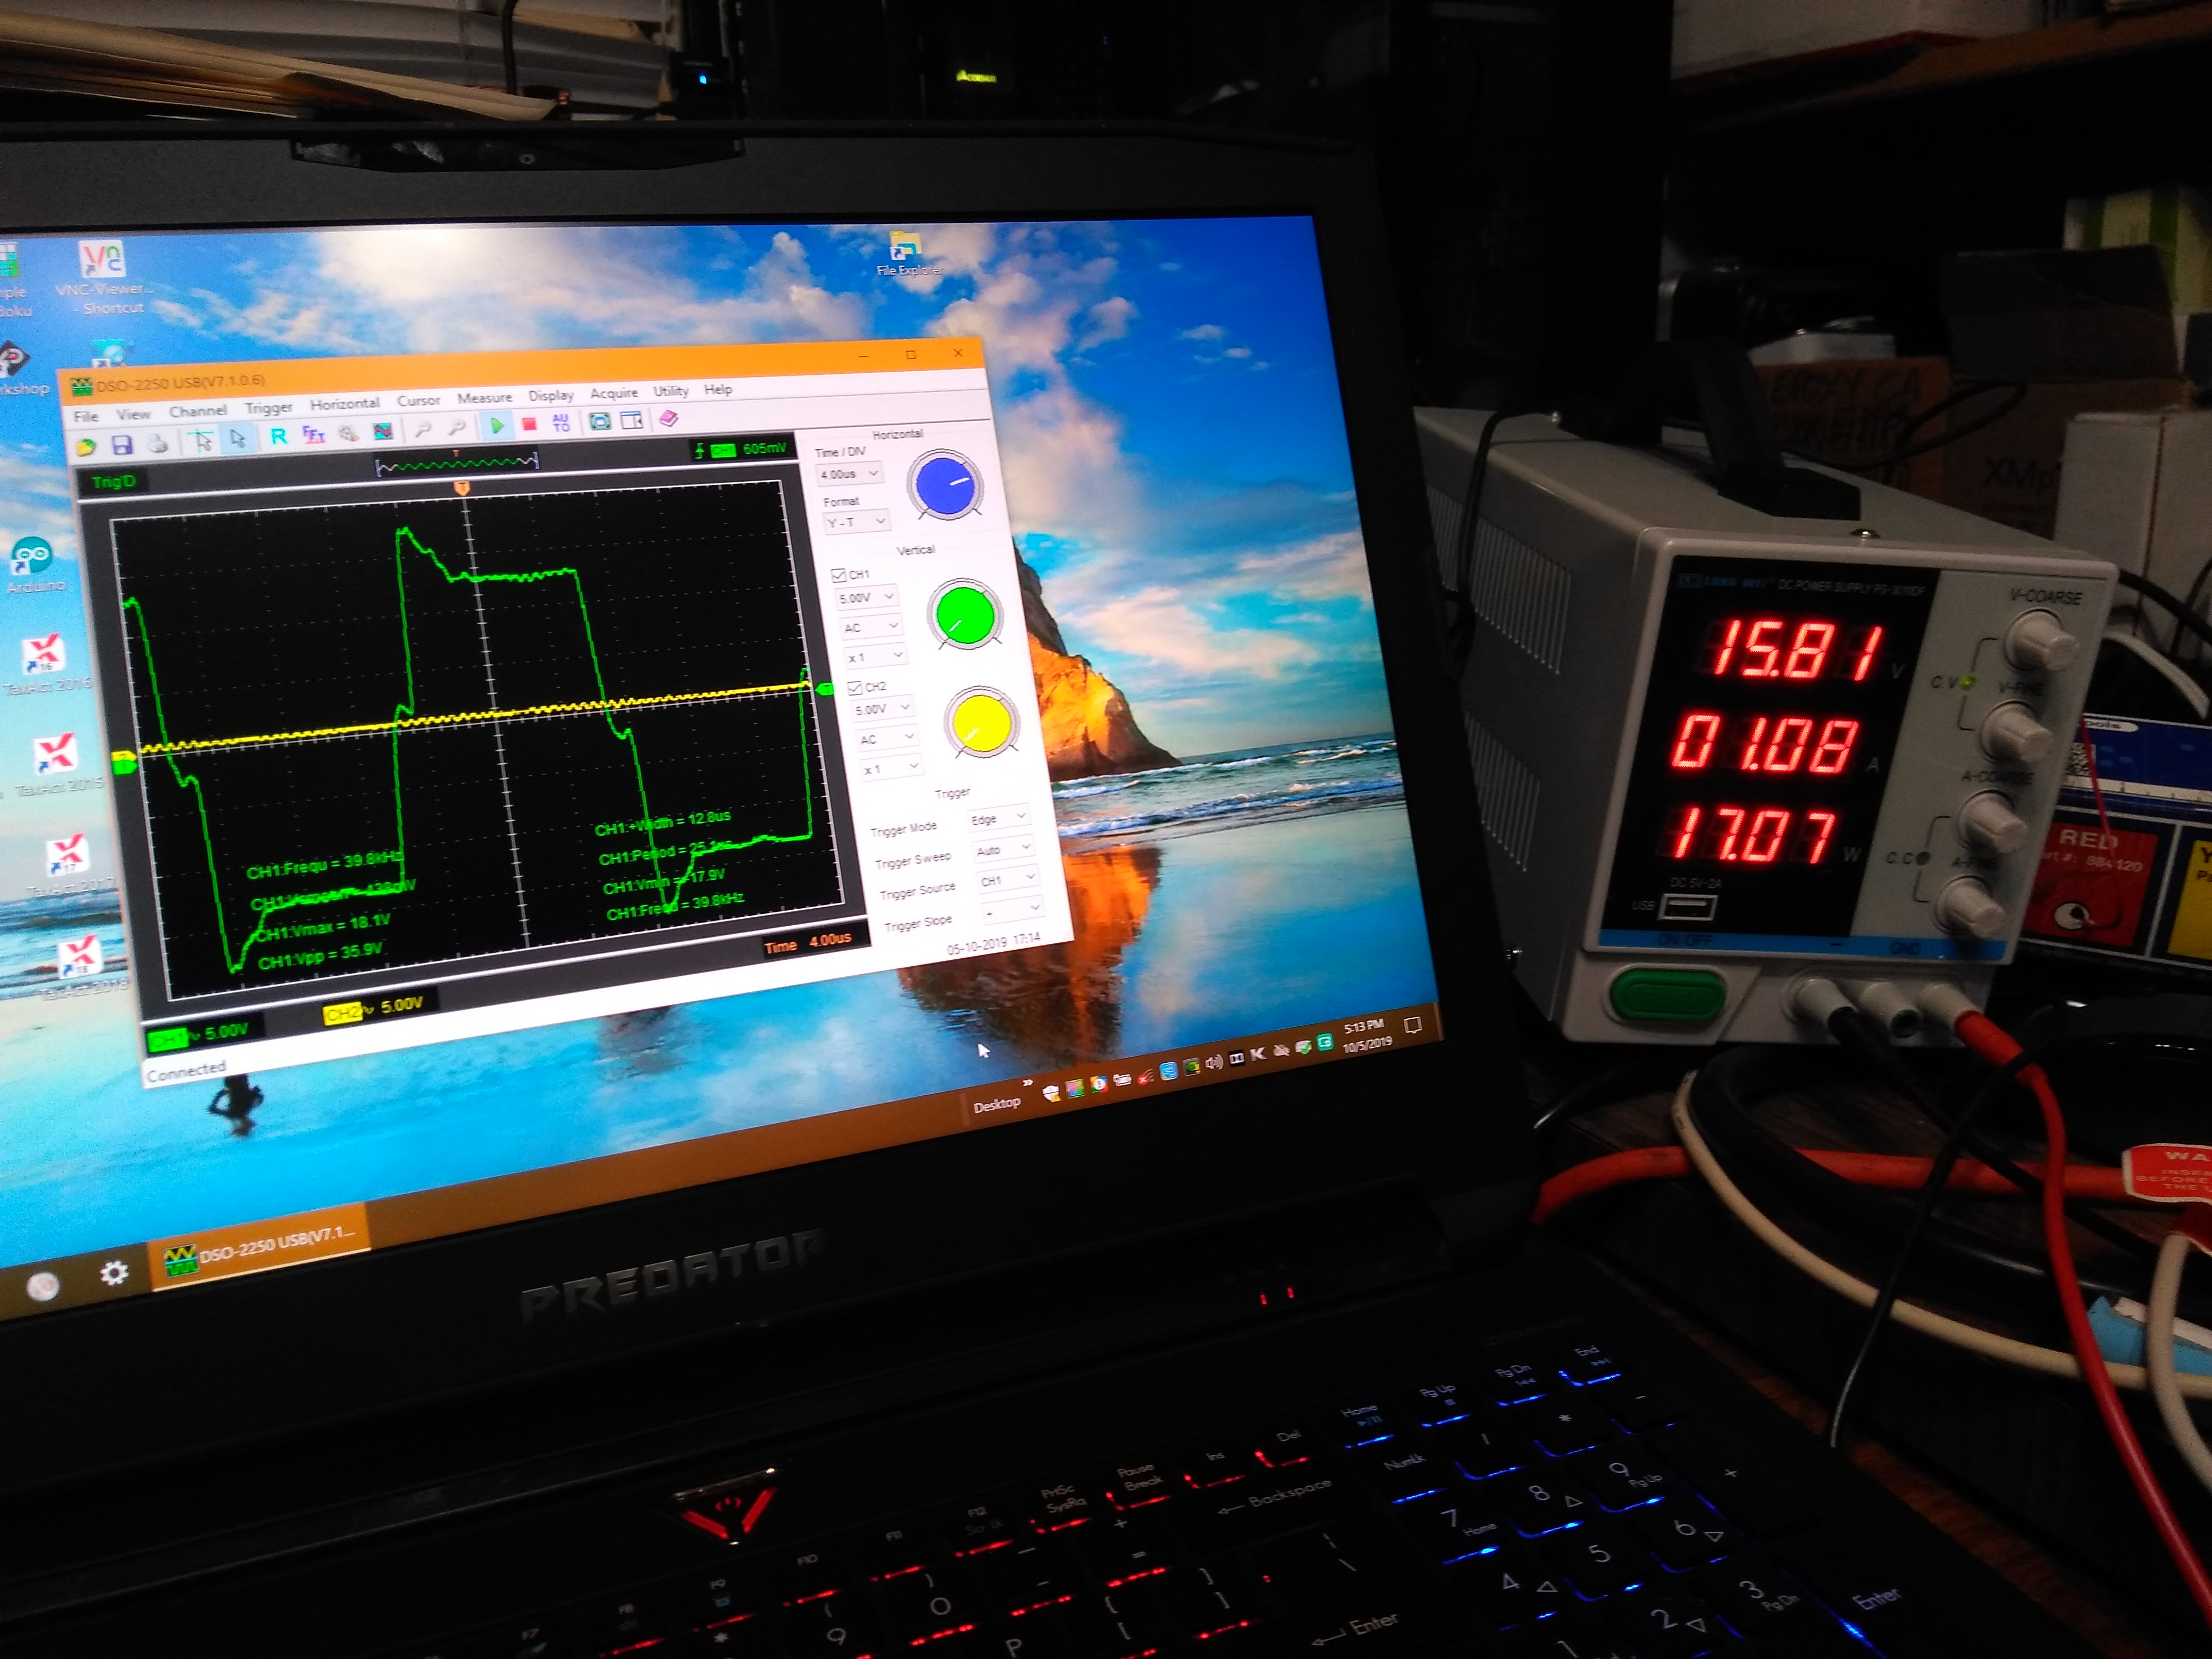Open the File menu
The height and width of the screenshot is (1659, 2212).
tap(86, 416)
